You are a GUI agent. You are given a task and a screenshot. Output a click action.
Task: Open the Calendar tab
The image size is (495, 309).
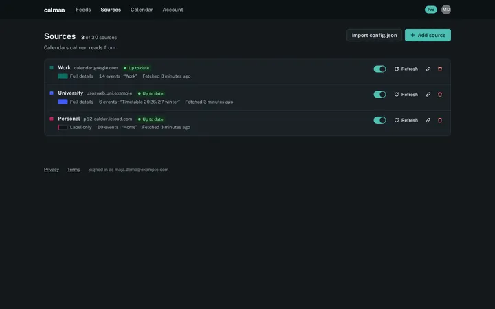(x=142, y=10)
